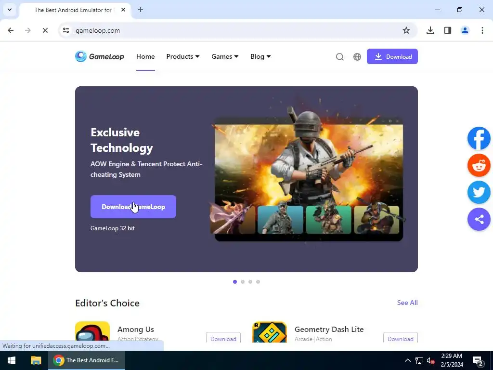Open Chrome three-dot menu
Screen dimensions: 493x370
coord(482,30)
